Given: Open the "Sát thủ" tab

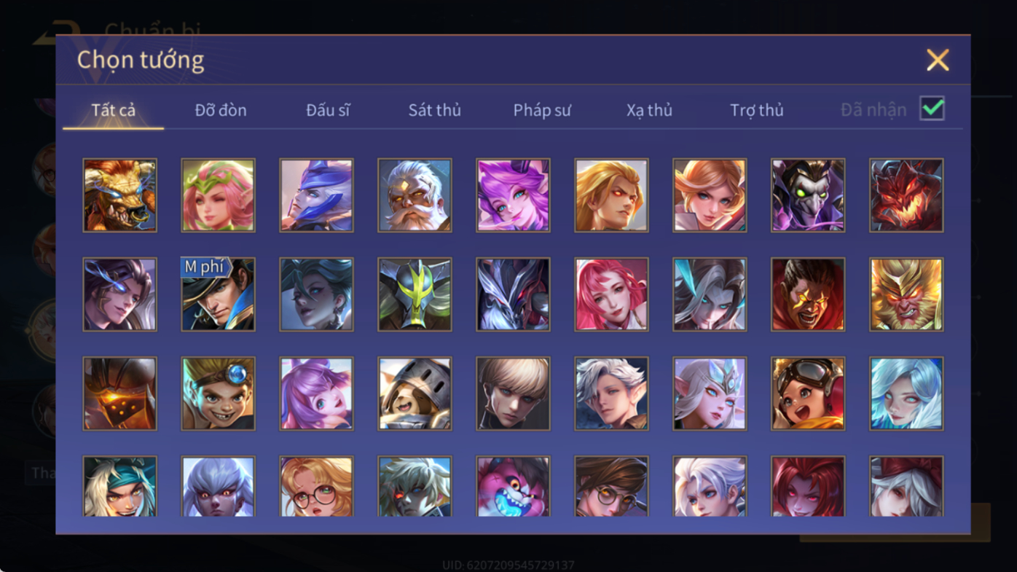Looking at the screenshot, I should click(434, 110).
